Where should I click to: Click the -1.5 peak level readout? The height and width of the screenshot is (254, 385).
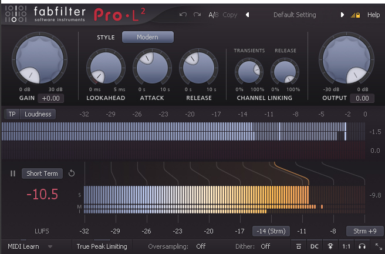(375, 132)
